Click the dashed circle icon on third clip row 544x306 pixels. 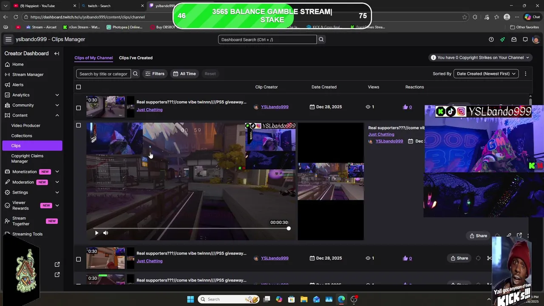click(478, 258)
